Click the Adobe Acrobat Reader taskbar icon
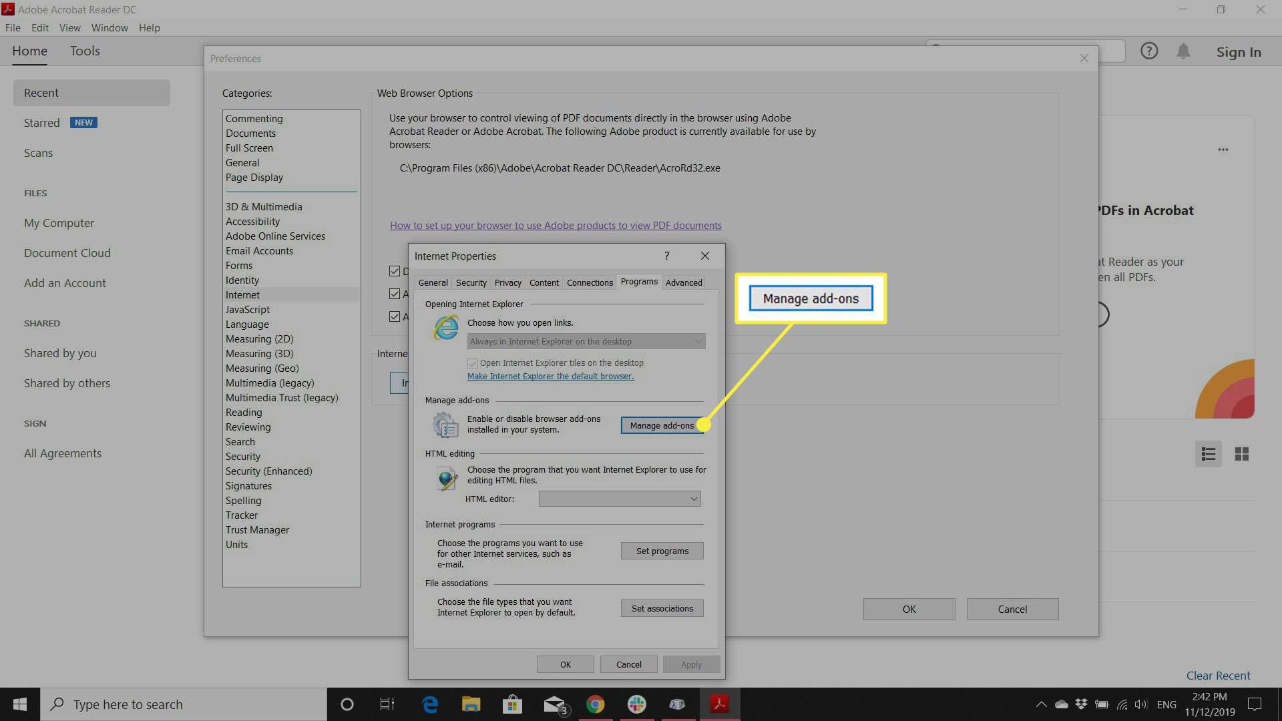The image size is (1282, 721). click(719, 704)
